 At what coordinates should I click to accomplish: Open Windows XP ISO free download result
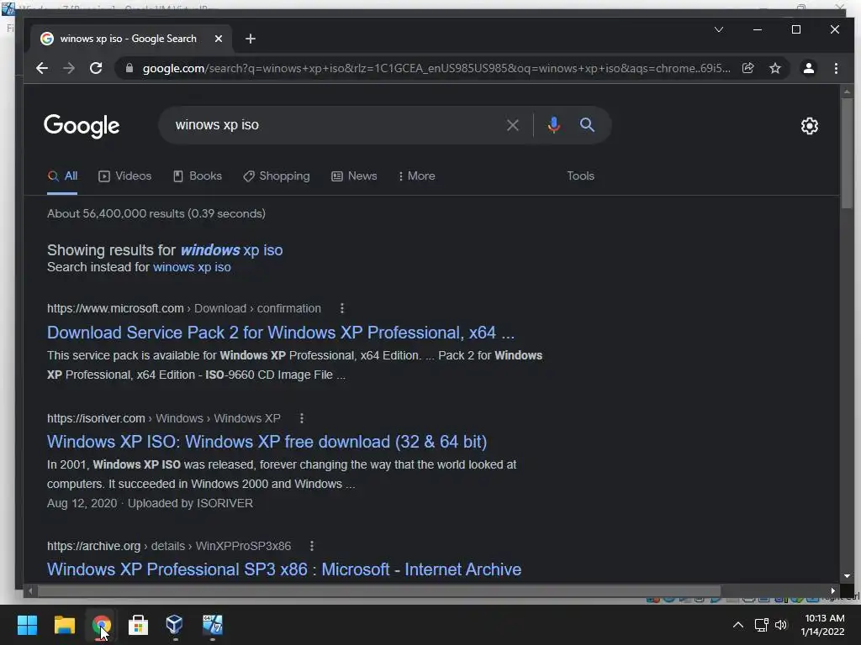pos(267,442)
